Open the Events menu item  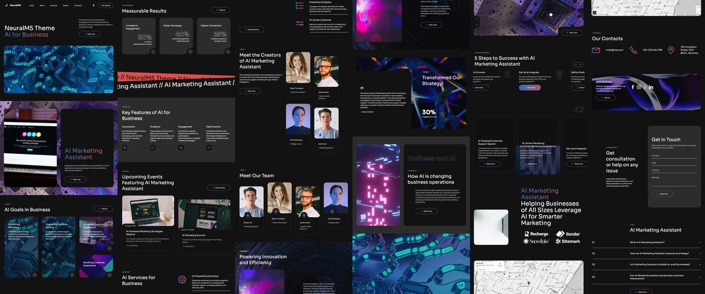(66, 5)
